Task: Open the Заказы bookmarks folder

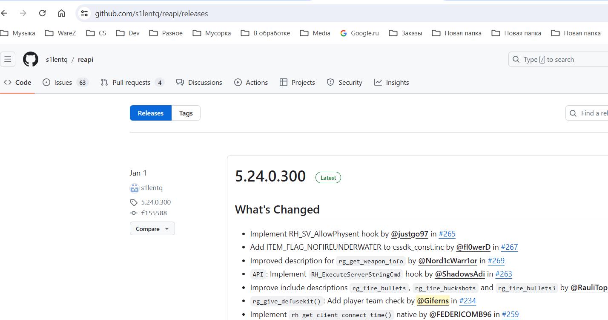Action: click(x=405, y=33)
